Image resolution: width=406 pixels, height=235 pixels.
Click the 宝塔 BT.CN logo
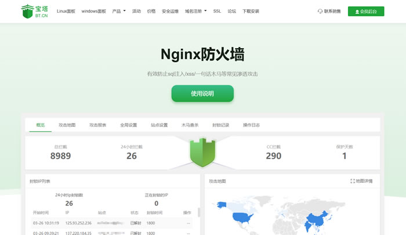[35, 11]
